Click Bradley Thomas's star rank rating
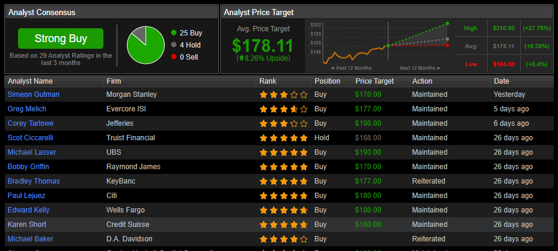This screenshot has height=251, width=558. (x=284, y=181)
